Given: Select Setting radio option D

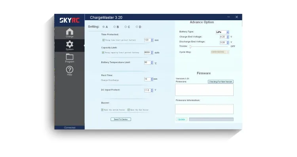Looking at the screenshot, I should tap(137, 27).
